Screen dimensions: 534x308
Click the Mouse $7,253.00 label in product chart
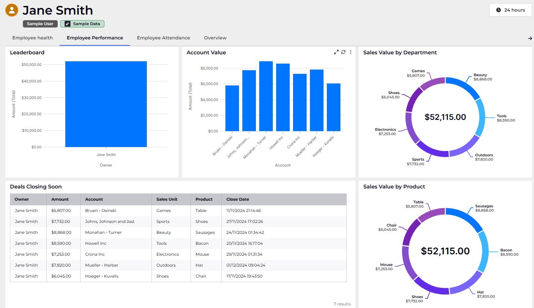click(384, 267)
